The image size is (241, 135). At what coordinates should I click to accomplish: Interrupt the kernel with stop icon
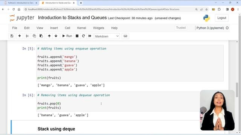[x=77, y=36]
